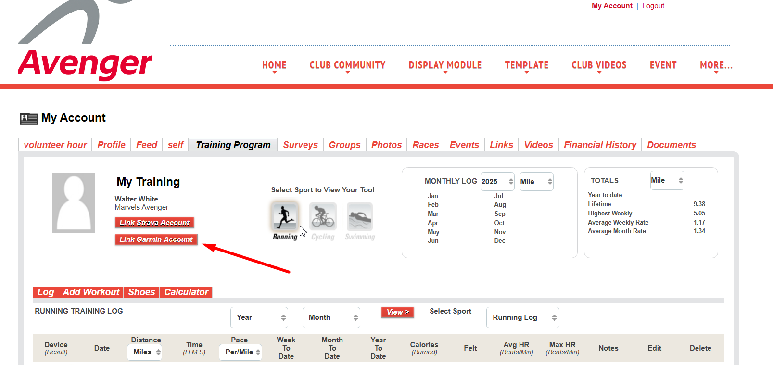
Task: Open the Club Community menu
Action: point(347,65)
